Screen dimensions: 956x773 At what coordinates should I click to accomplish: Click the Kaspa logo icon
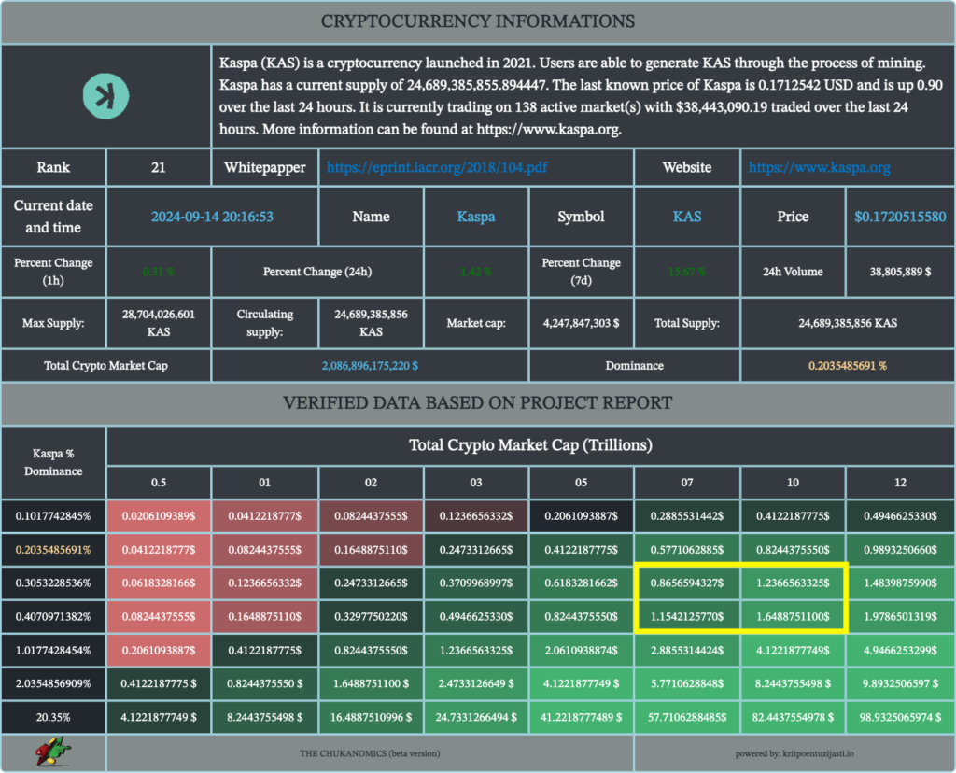coord(106,94)
